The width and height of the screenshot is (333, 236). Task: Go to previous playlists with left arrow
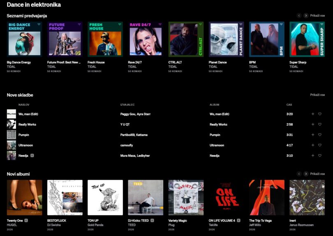299,16
